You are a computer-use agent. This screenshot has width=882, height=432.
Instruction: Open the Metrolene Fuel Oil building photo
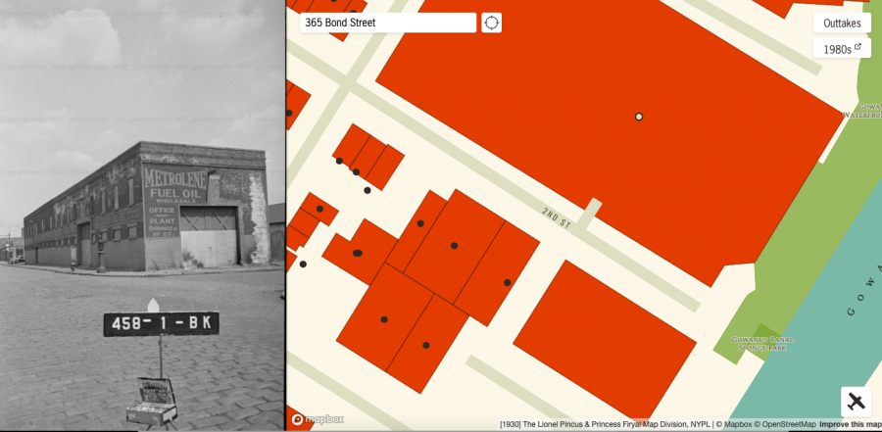point(142,216)
